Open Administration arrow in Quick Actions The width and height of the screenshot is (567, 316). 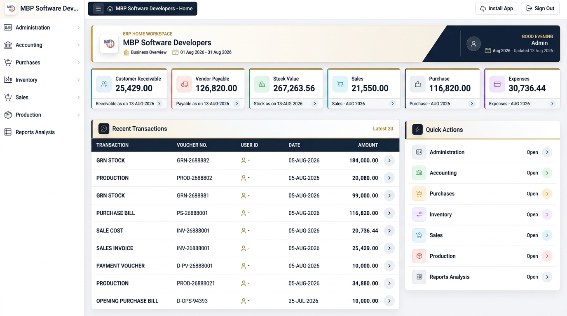pyautogui.click(x=547, y=152)
